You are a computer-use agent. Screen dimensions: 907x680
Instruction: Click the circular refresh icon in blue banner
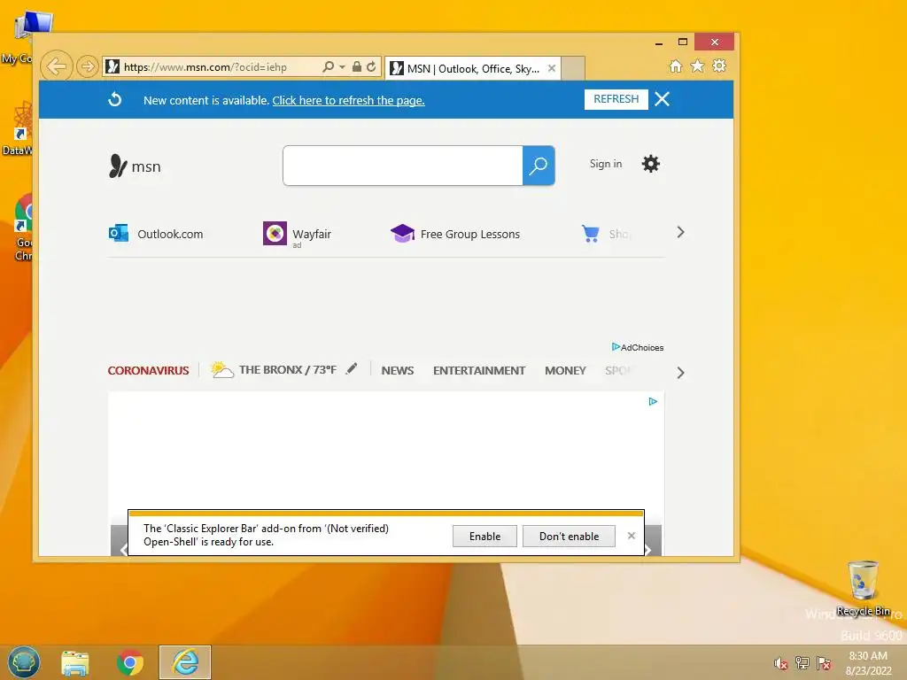pyautogui.click(x=115, y=99)
